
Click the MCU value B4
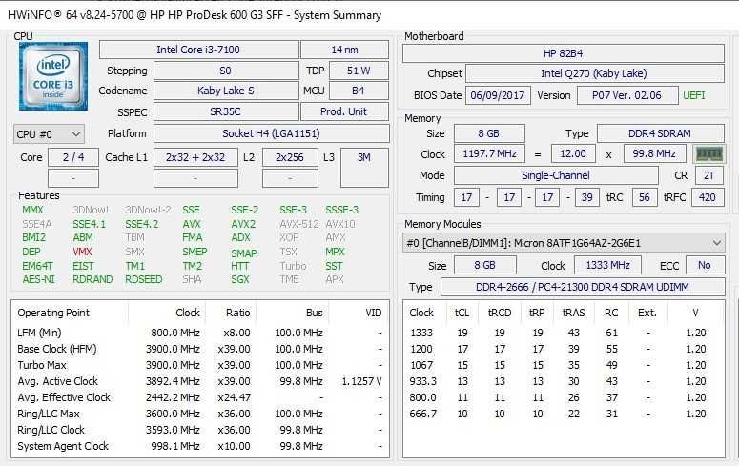[x=359, y=91]
